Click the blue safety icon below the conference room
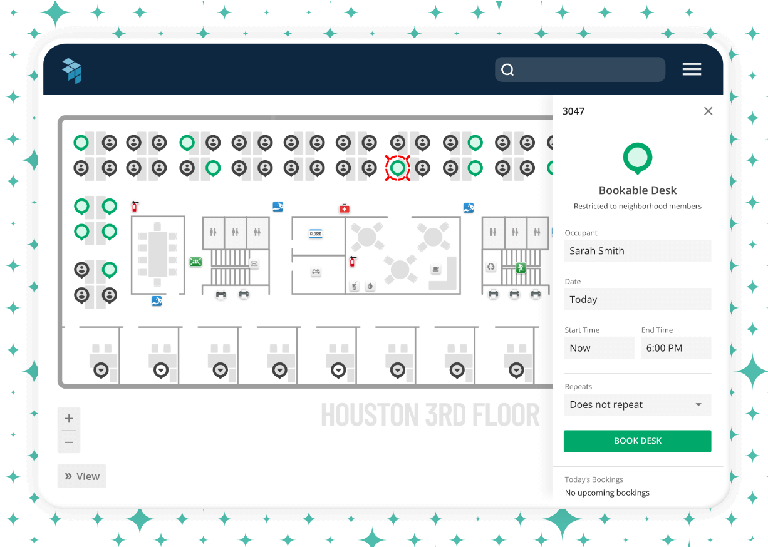This screenshot has height=547, width=768. point(157,301)
